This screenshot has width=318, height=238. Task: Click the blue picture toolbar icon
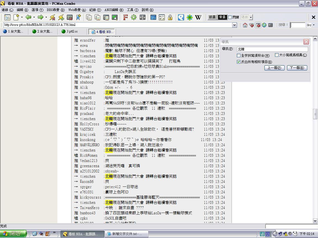coord(153,17)
